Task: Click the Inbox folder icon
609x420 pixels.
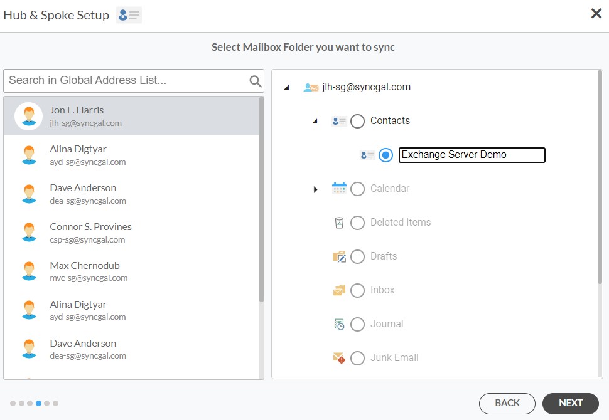Action: tap(339, 290)
